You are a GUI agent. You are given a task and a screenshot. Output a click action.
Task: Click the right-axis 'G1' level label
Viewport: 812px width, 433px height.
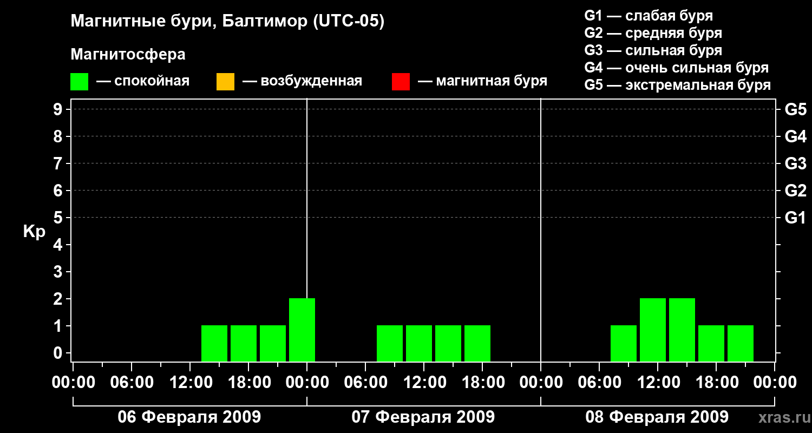pos(796,218)
